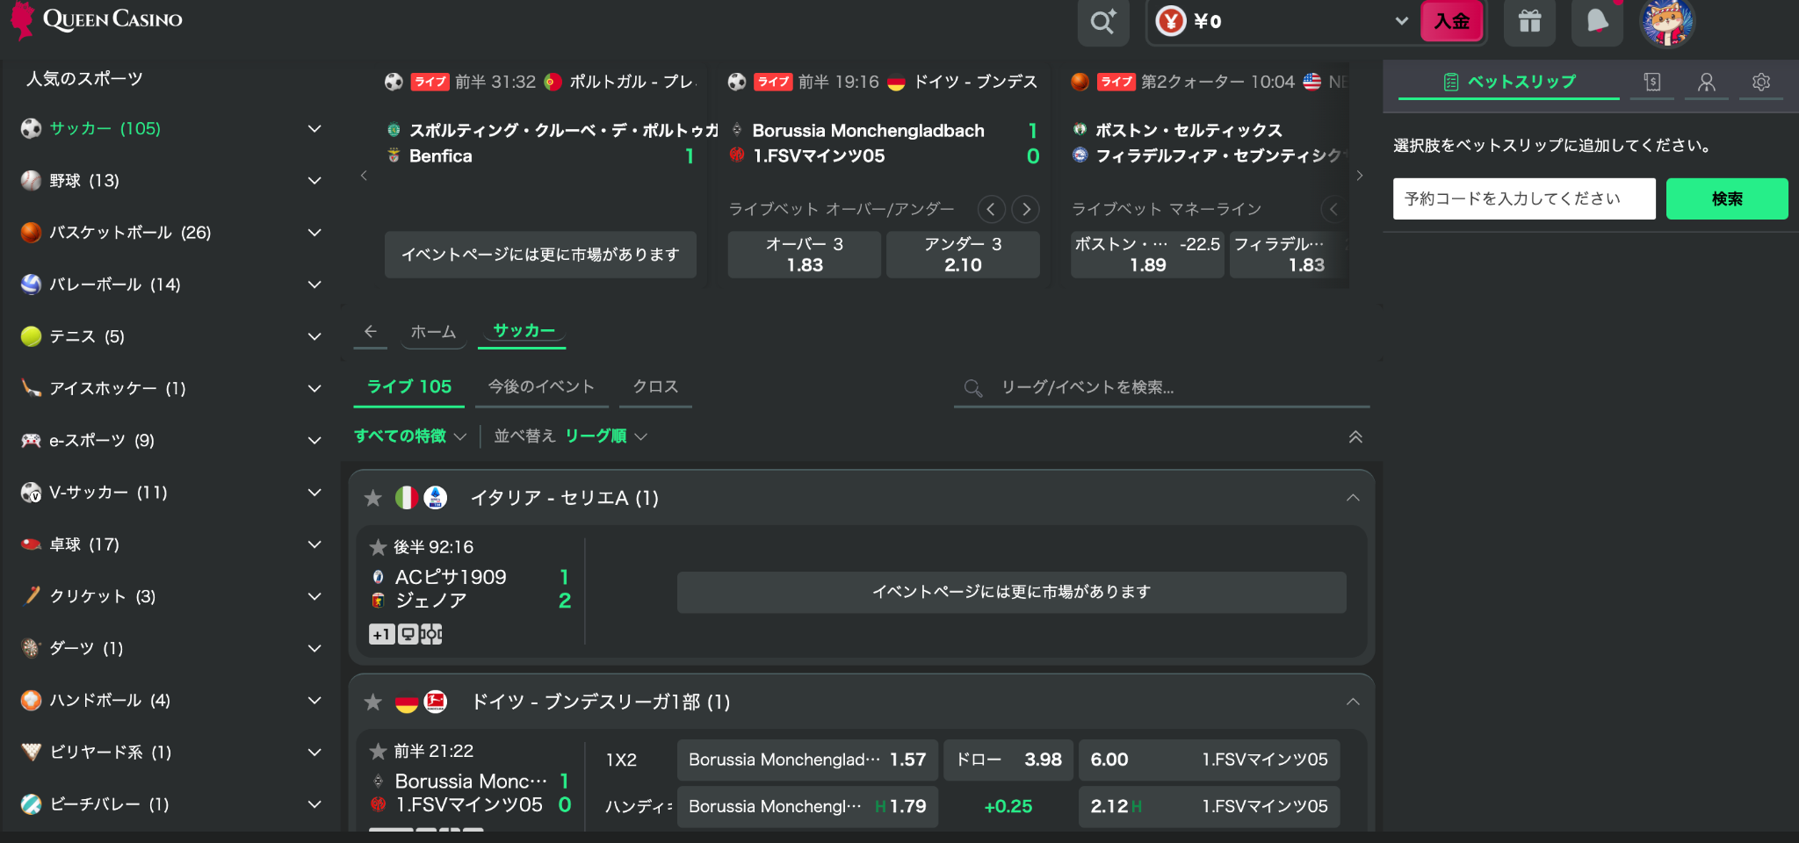Open the user avatar profile picture
The image size is (1799, 843).
[x=1666, y=21]
